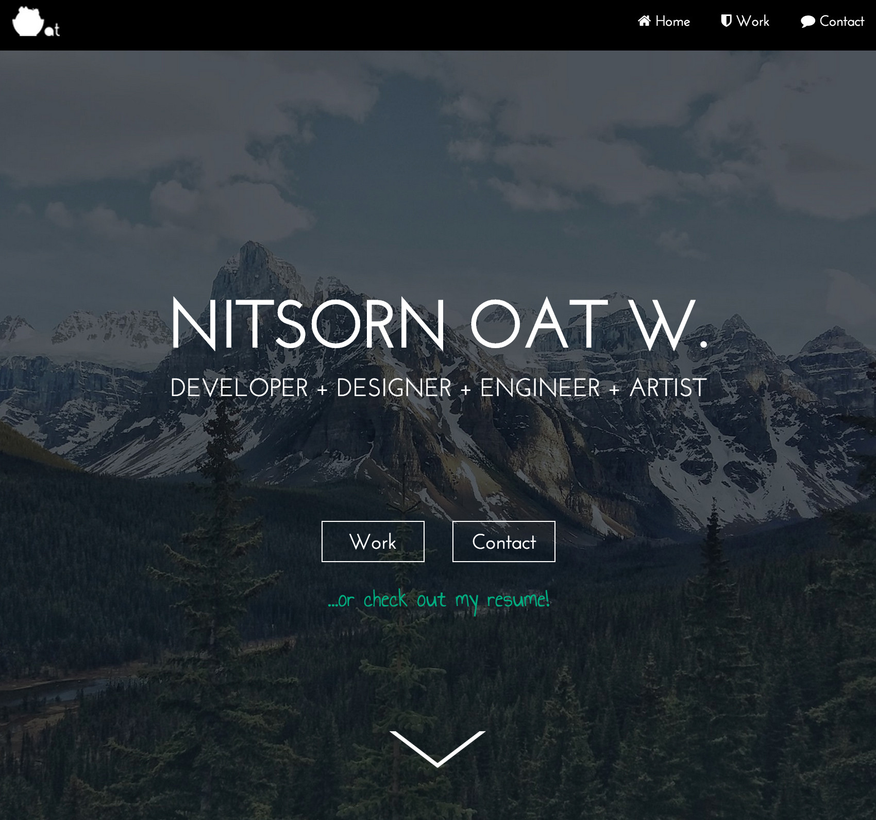Click the outlined Contact button
The height and width of the screenshot is (820, 876).
(504, 542)
